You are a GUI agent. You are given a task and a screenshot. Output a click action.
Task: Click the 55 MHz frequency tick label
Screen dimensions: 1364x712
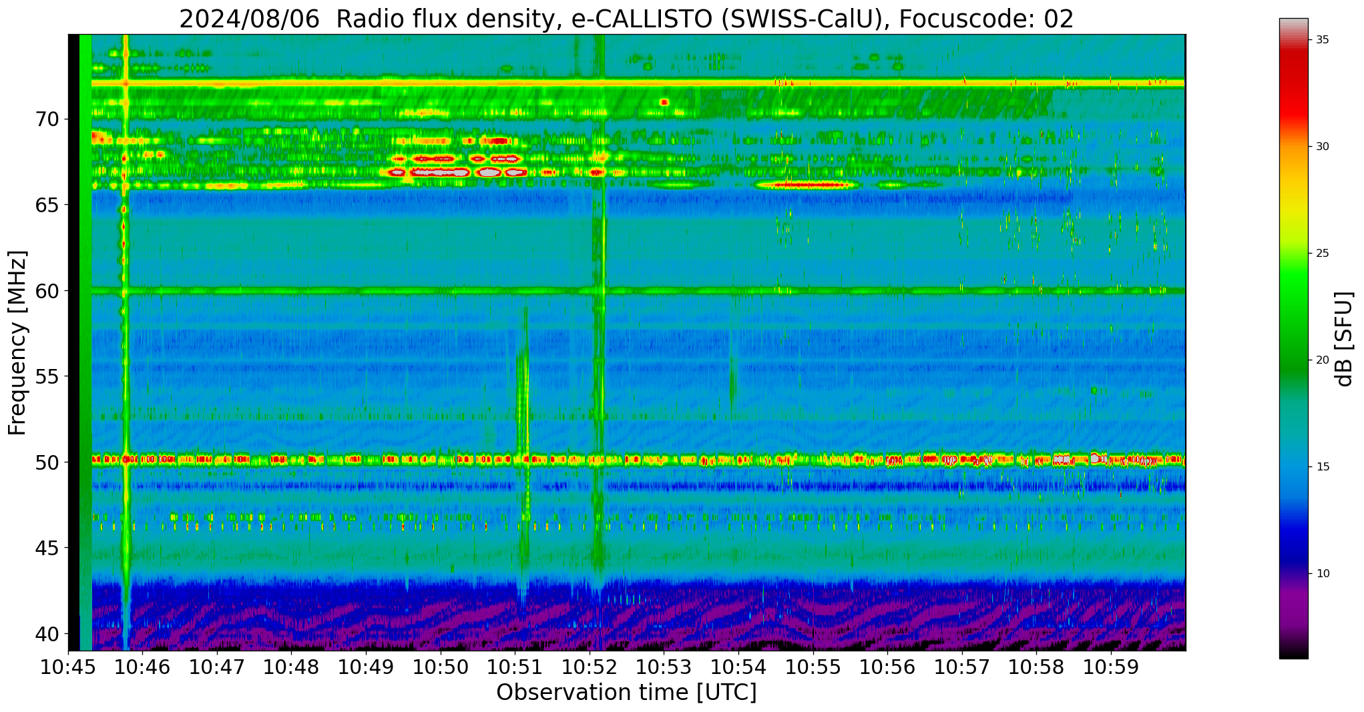[x=47, y=376]
